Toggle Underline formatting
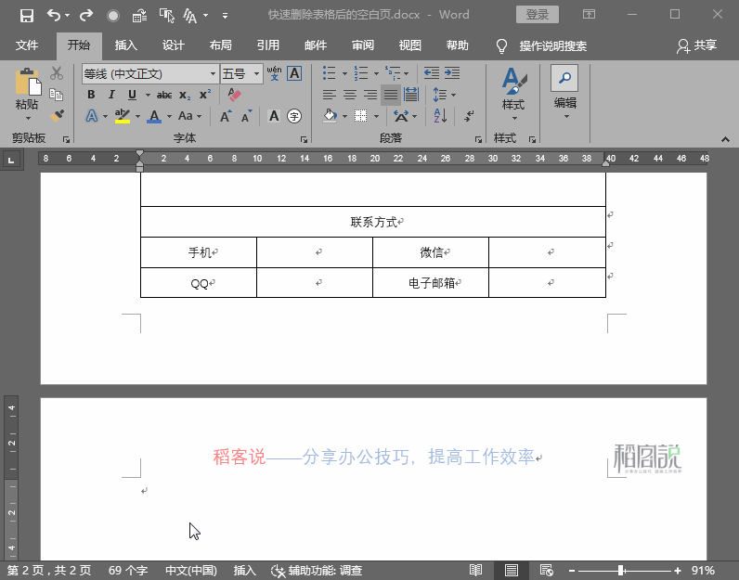This screenshot has width=739, height=580. 133,95
